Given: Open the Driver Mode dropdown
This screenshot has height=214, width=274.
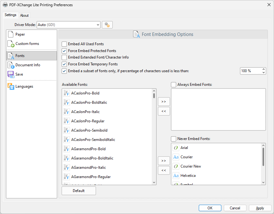Looking at the screenshot, I should coord(68,25).
